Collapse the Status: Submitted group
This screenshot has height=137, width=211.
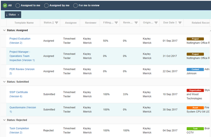(4, 82)
